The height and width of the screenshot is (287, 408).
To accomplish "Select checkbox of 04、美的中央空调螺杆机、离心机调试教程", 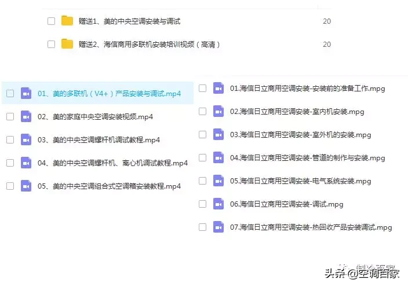I will (x=10, y=163).
